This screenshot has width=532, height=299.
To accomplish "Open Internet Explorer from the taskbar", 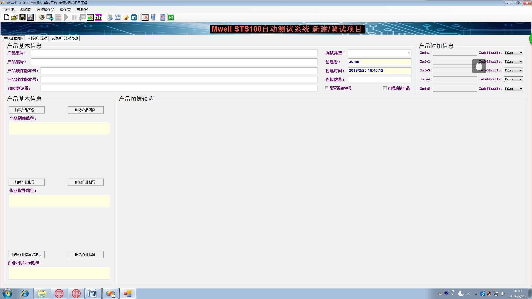I will 25,293.
